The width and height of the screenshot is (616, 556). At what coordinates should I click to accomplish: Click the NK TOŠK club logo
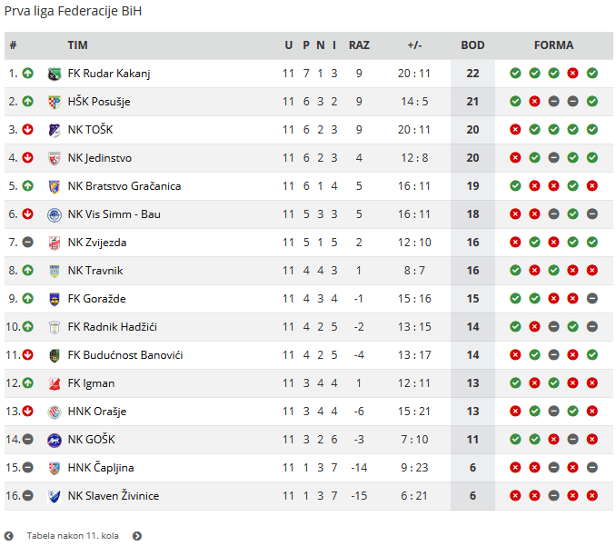point(55,130)
